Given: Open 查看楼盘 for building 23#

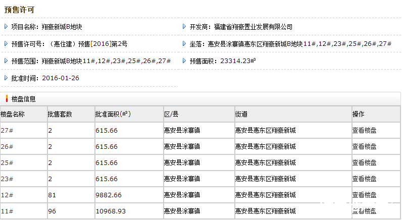Looking at the screenshot, I should tap(364, 179).
